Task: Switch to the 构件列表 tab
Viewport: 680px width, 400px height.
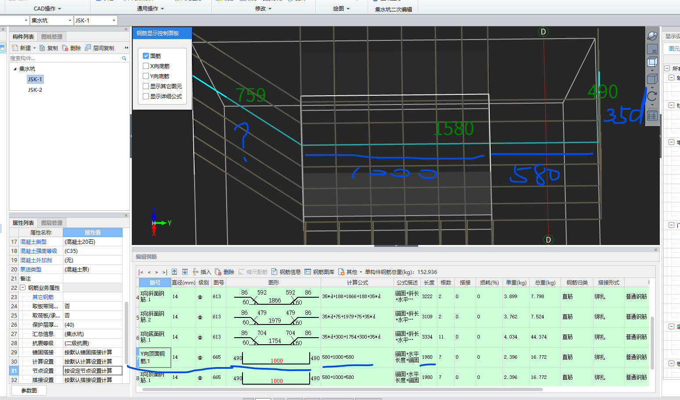Action: pos(23,36)
